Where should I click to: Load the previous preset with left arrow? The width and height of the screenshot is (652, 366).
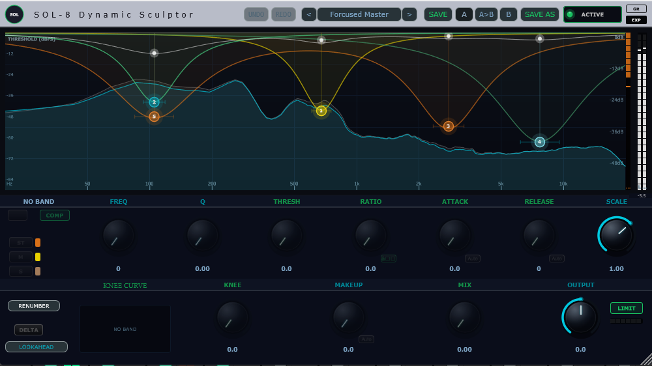pos(308,14)
